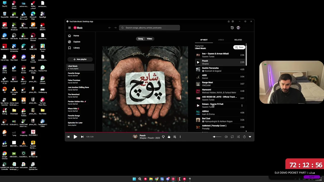Focus the song search field

(x=149, y=28)
